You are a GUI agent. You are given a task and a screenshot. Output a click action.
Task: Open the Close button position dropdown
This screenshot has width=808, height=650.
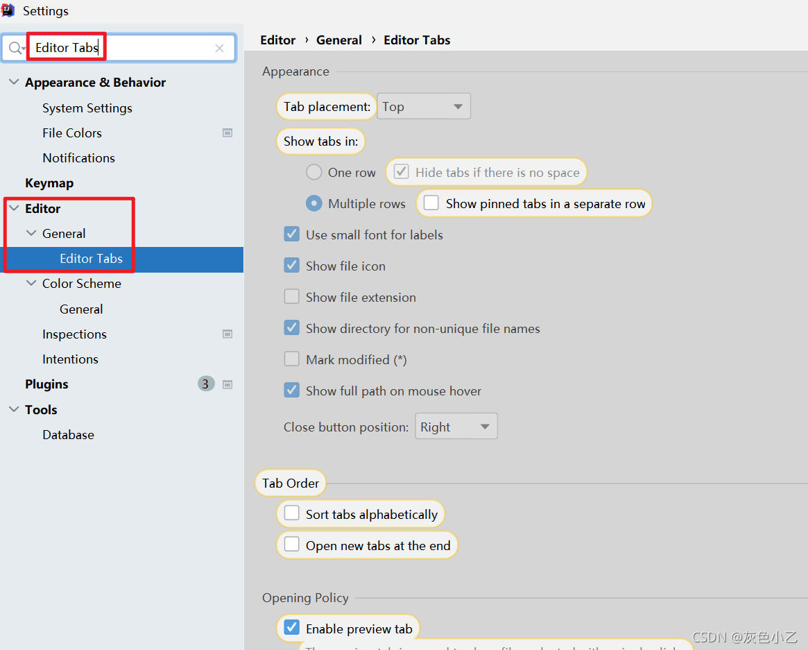pos(456,426)
